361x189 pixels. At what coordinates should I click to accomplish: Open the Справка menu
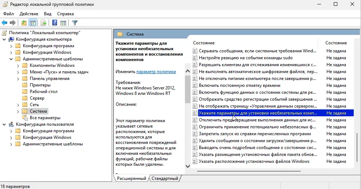pyautogui.click(x=65, y=14)
